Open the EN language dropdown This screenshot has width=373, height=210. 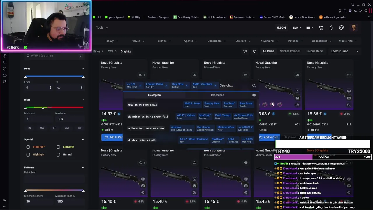[x=310, y=28]
